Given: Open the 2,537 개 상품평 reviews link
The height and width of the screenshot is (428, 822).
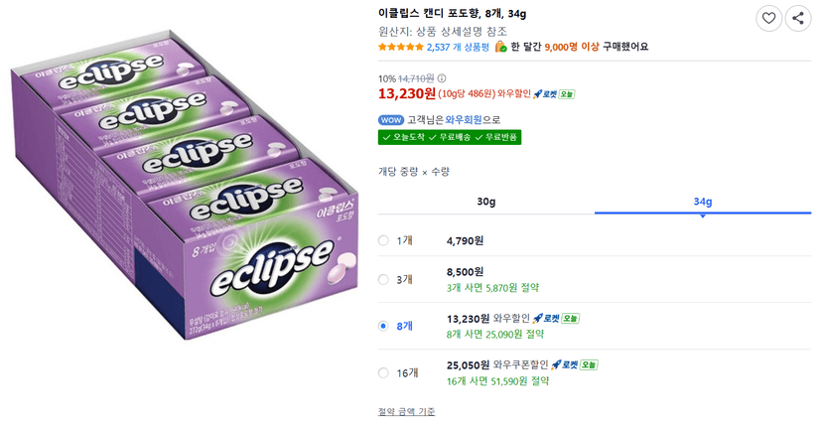Looking at the screenshot, I should click(x=458, y=47).
